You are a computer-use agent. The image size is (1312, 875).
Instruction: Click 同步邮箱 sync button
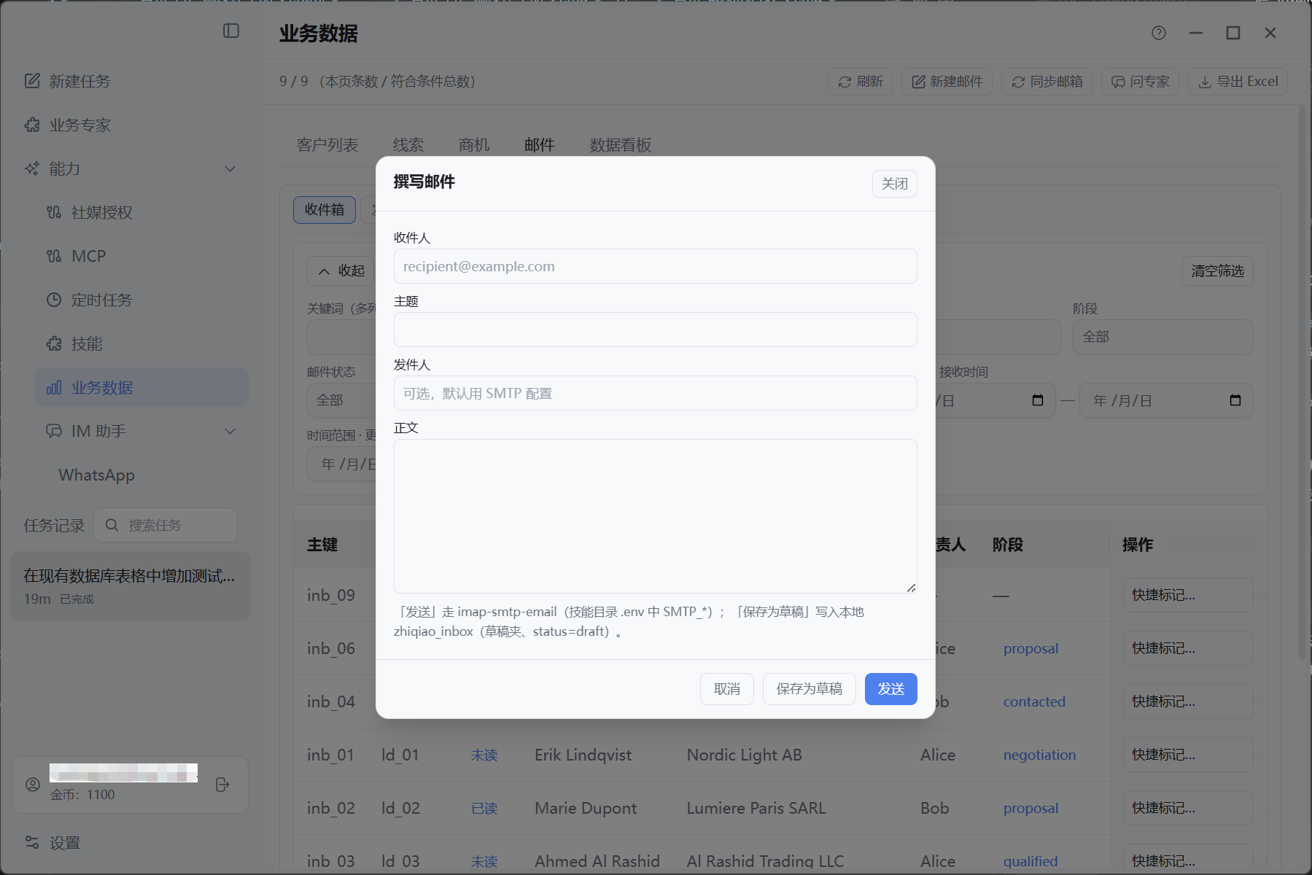[x=1047, y=82]
